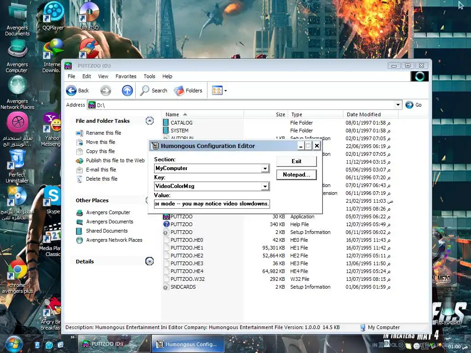Select the SYSTEM folder
This screenshot has height=353, width=471.
click(x=179, y=131)
